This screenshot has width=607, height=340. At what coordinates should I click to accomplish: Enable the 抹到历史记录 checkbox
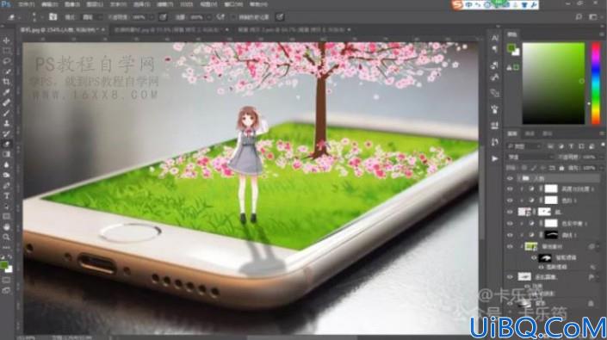232,17
